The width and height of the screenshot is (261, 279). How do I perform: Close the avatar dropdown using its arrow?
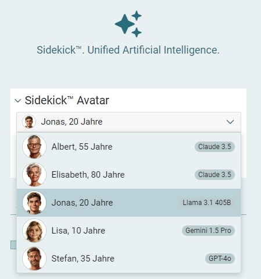pos(230,122)
